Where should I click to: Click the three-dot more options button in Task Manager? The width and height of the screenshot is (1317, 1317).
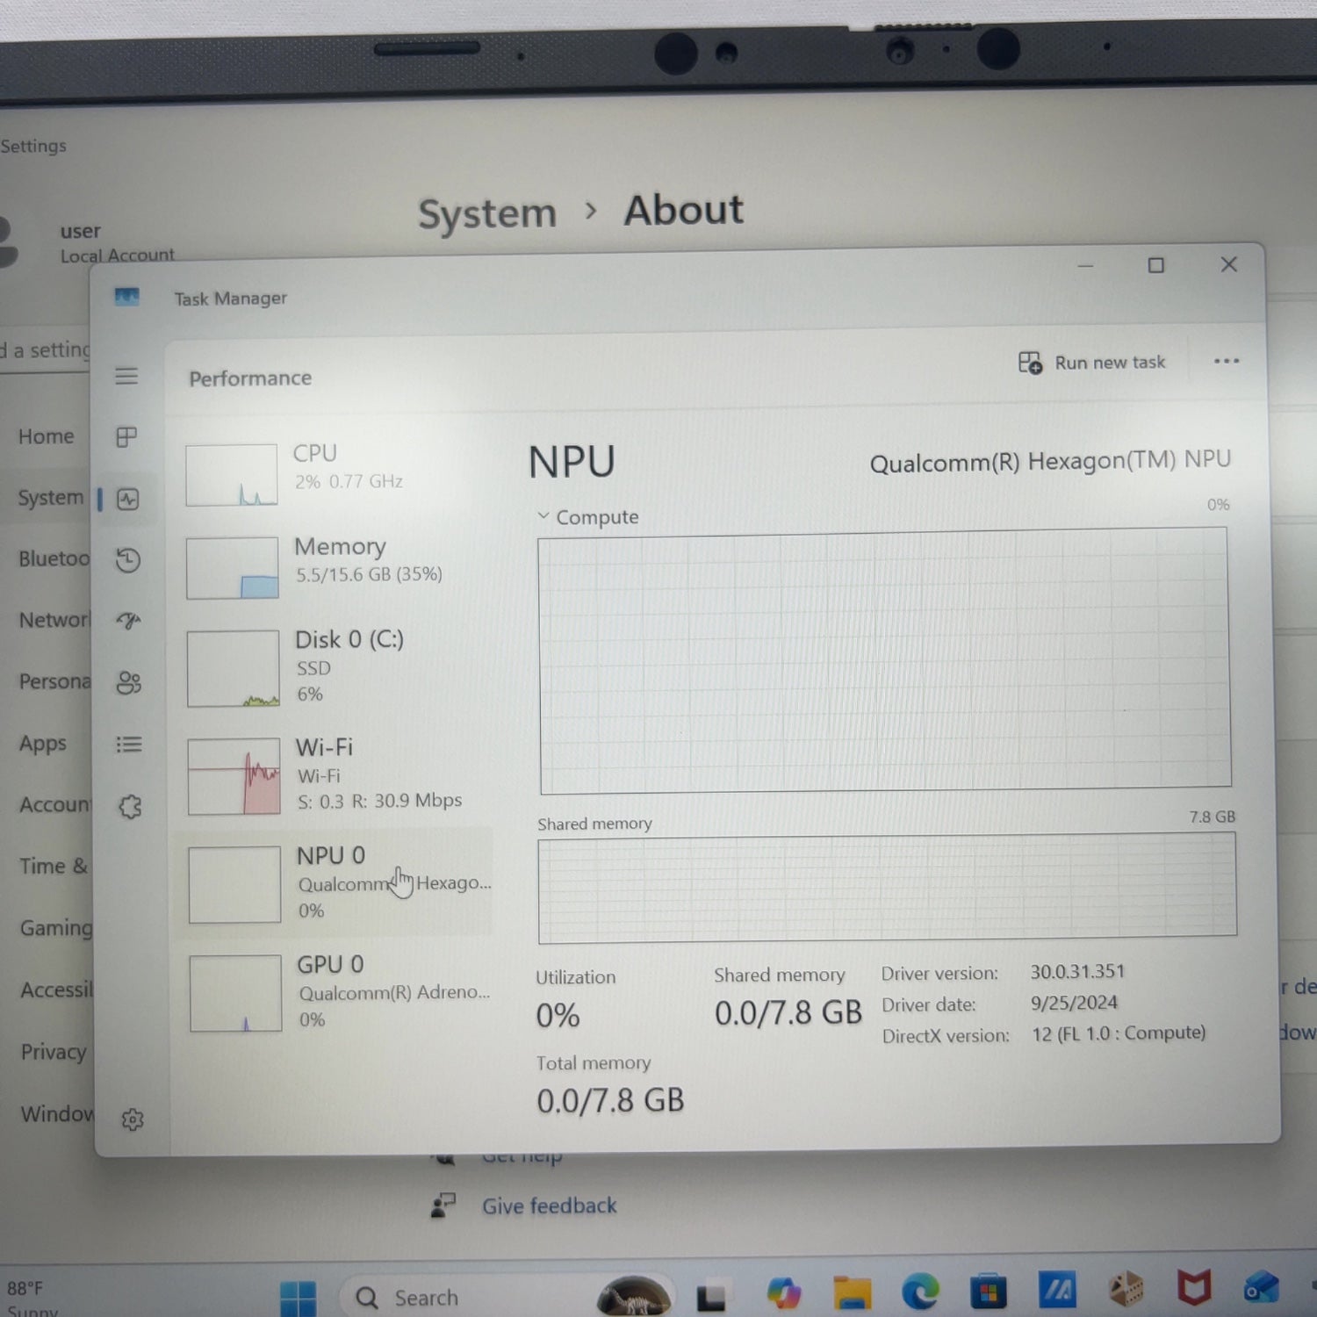[1227, 361]
